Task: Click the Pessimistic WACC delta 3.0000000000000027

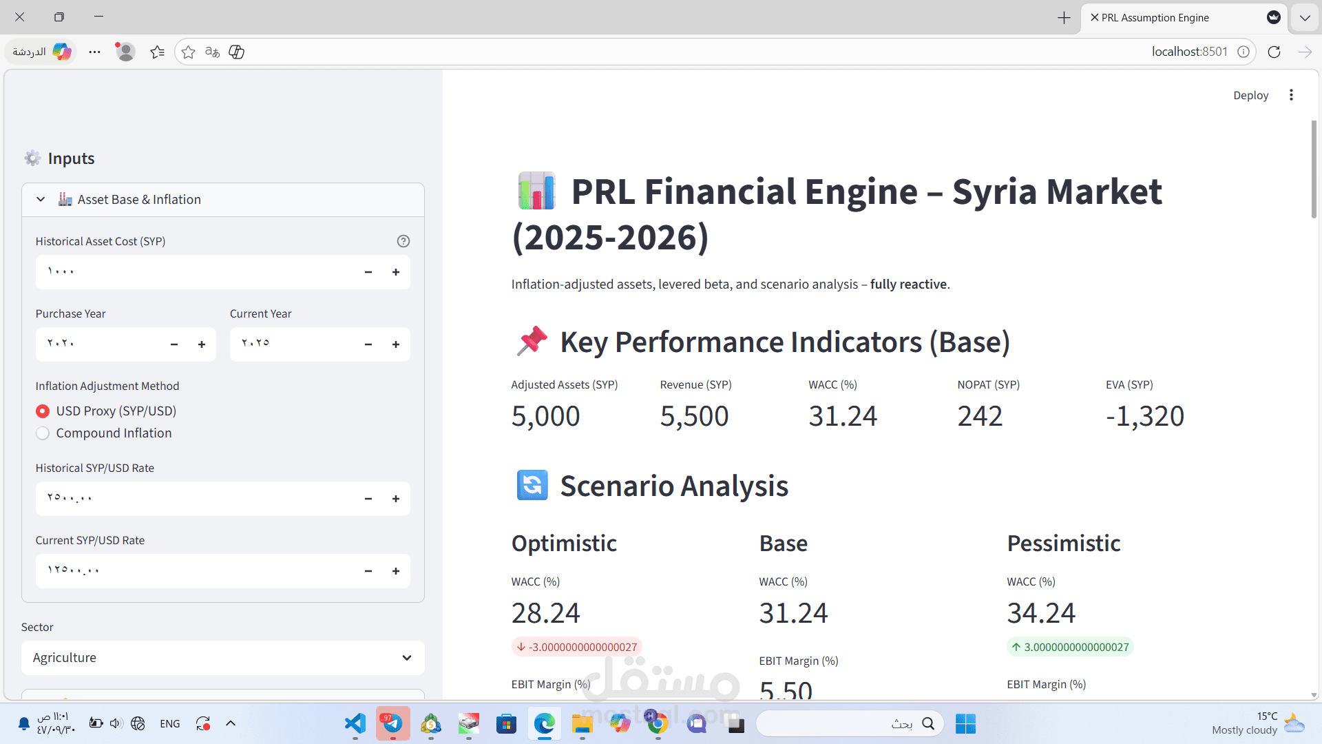Action: [x=1070, y=647]
